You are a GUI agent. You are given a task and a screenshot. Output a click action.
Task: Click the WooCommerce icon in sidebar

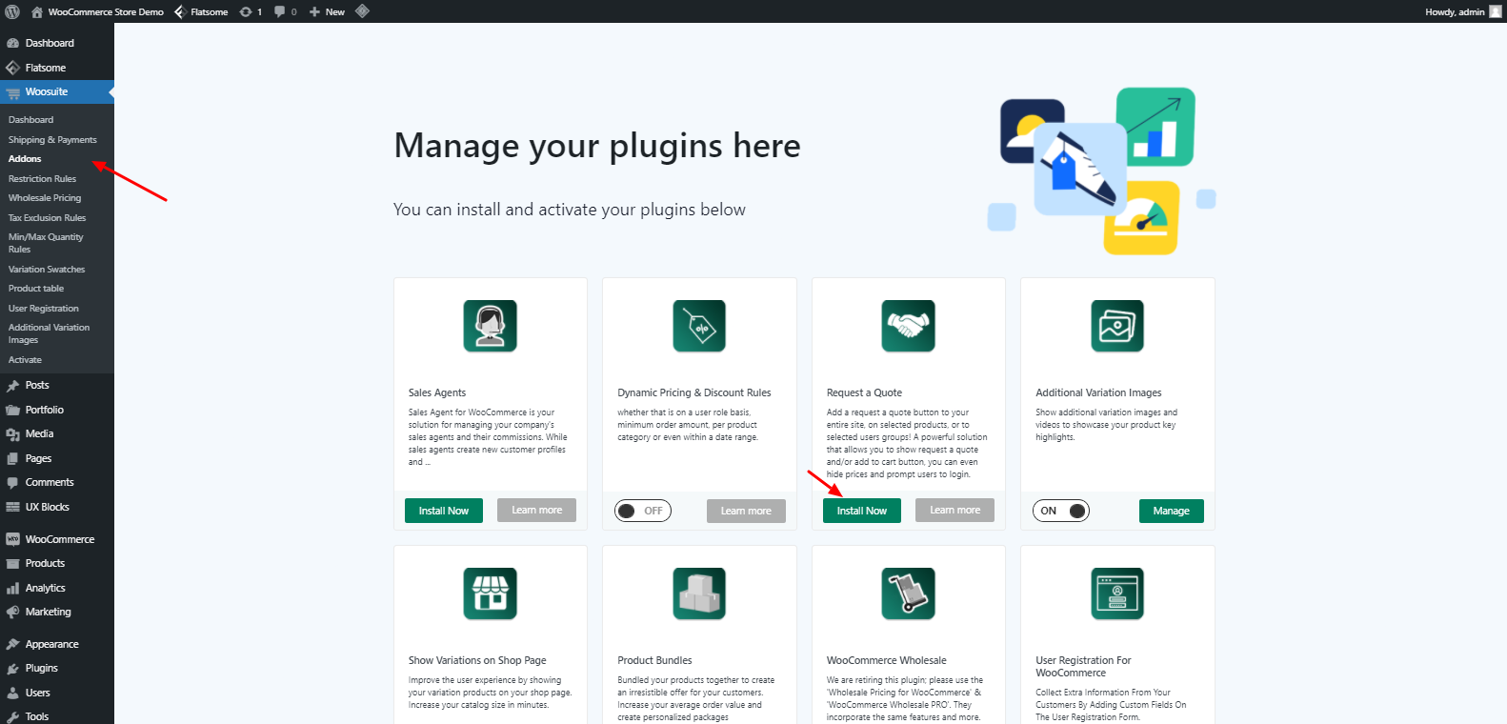(x=12, y=539)
